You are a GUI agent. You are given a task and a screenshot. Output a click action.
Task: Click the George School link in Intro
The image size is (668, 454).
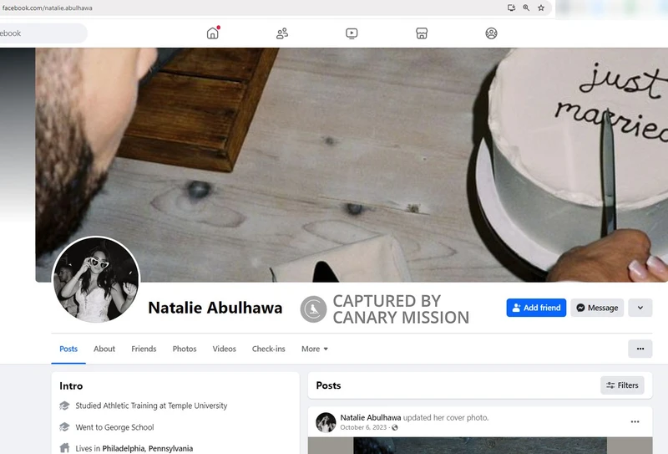129,427
